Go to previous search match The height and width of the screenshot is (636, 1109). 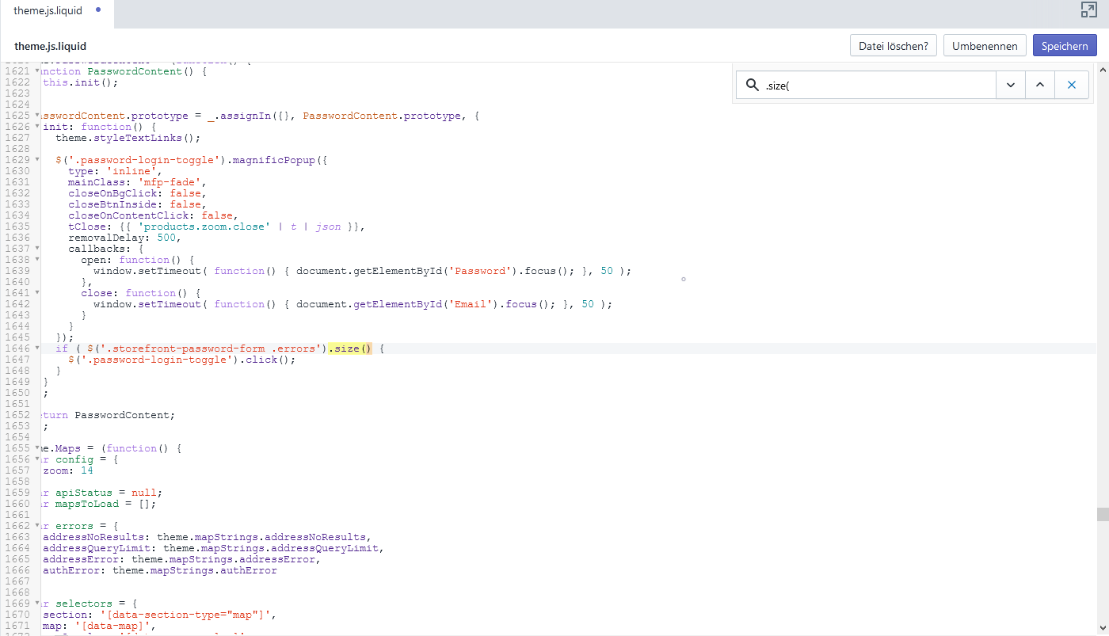(1040, 85)
